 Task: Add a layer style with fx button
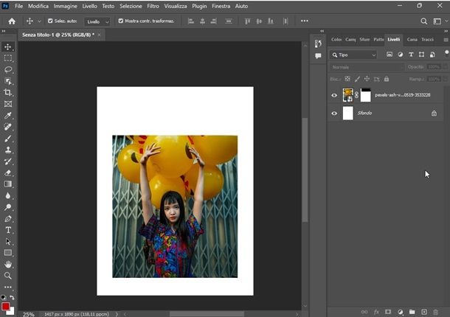pyautogui.click(x=376, y=312)
